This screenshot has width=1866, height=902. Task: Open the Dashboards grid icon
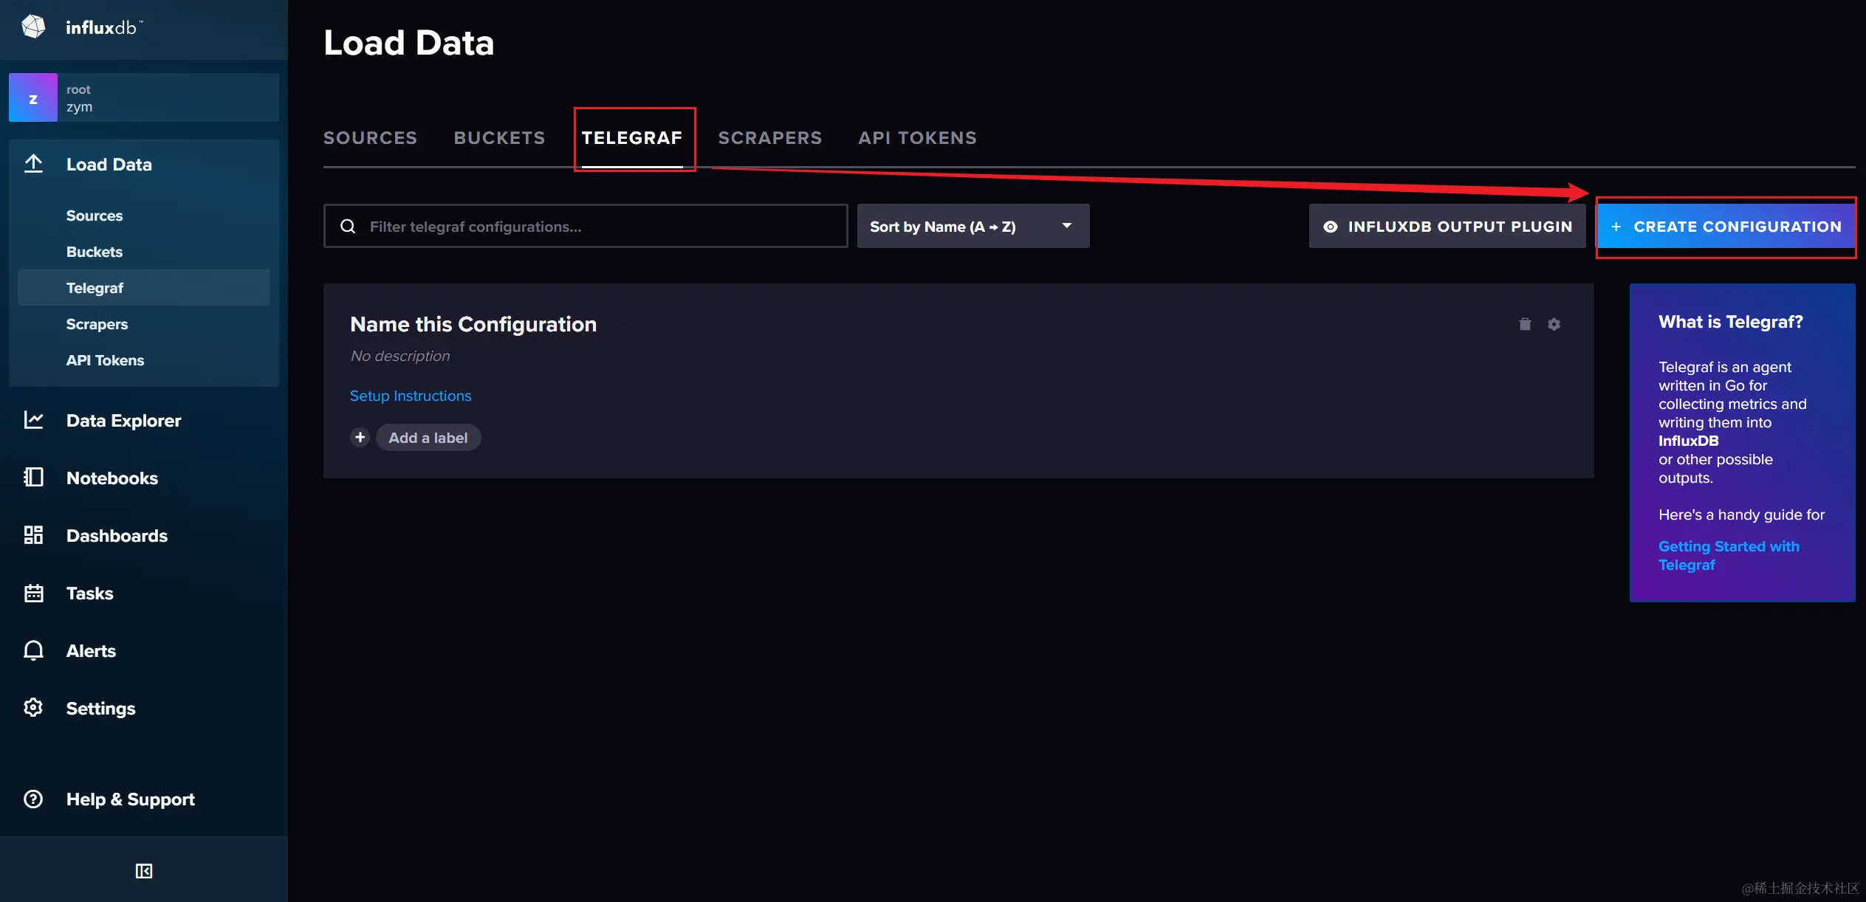tap(33, 535)
